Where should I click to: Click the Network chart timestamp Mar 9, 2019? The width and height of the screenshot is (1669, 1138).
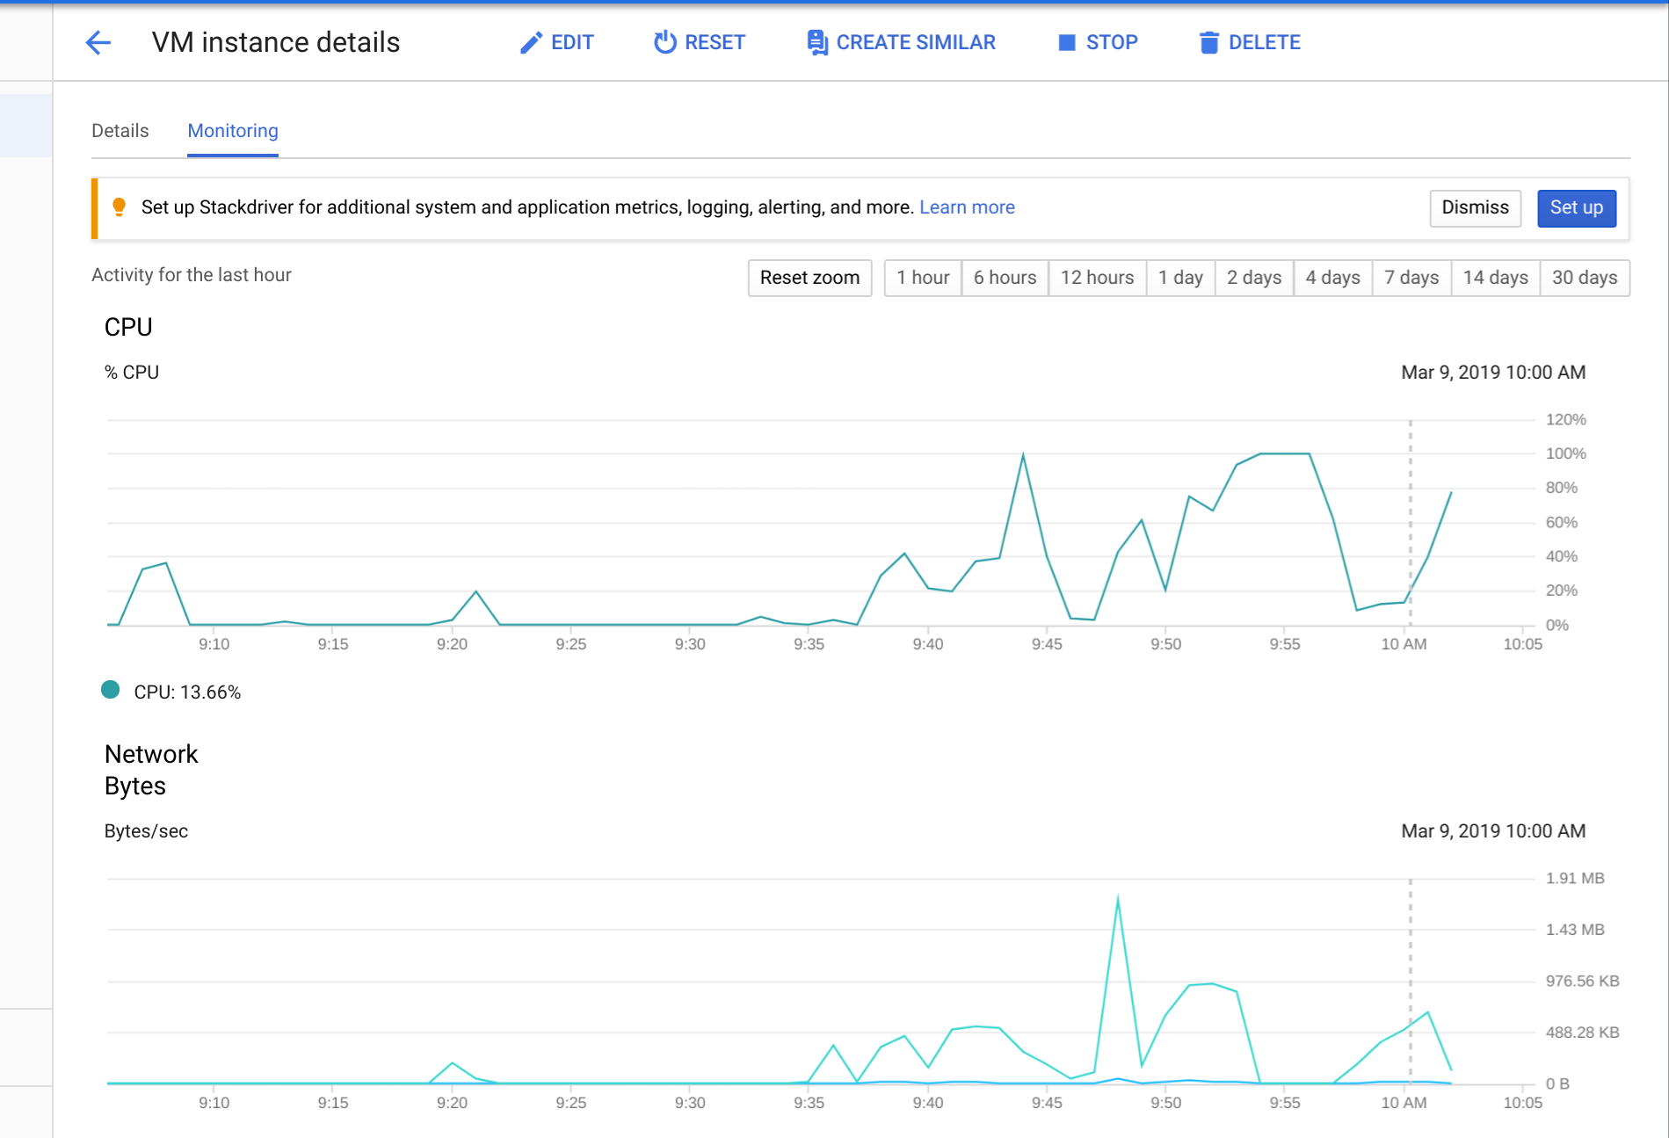[1493, 831]
